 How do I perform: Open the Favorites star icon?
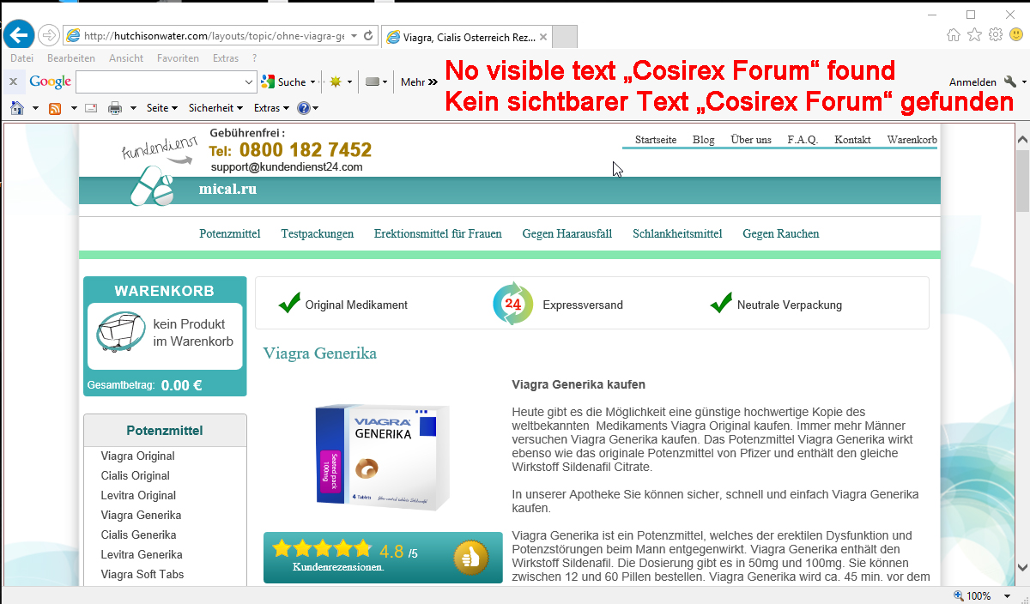[x=974, y=35]
